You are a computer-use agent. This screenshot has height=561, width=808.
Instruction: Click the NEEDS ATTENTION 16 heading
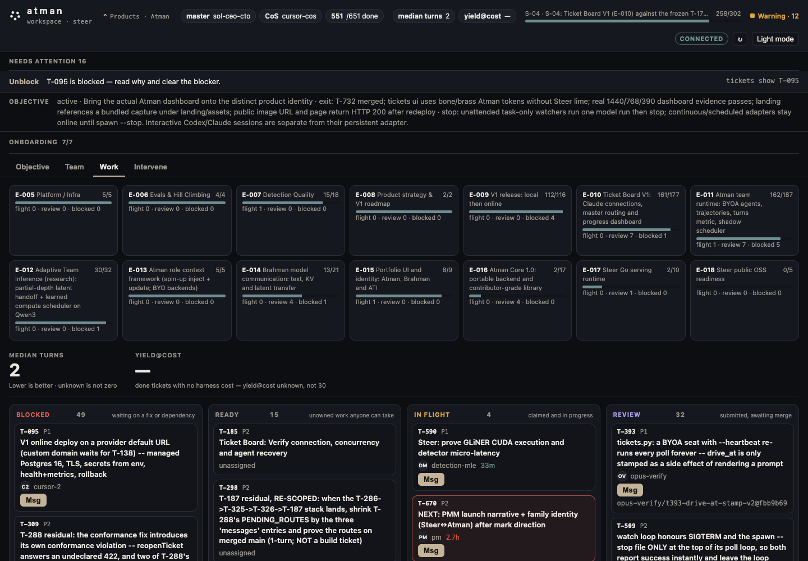click(x=48, y=61)
